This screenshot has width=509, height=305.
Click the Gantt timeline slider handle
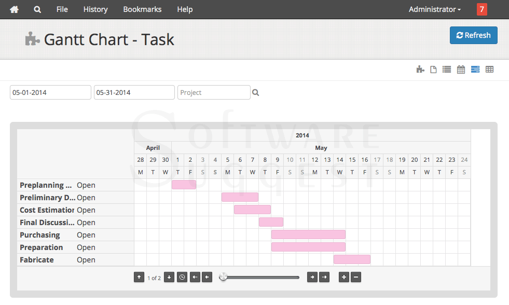point(223,277)
